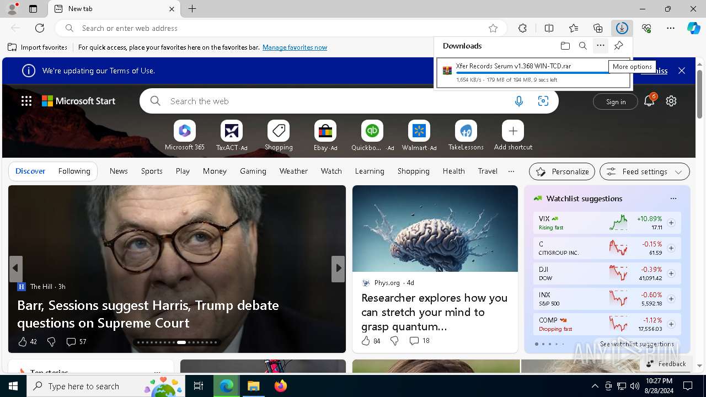
Task: Show next story in carousel
Action: click(x=338, y=269)
